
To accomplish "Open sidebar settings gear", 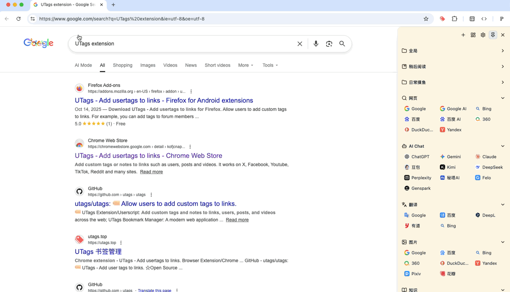I will click(x=483, y=35).
